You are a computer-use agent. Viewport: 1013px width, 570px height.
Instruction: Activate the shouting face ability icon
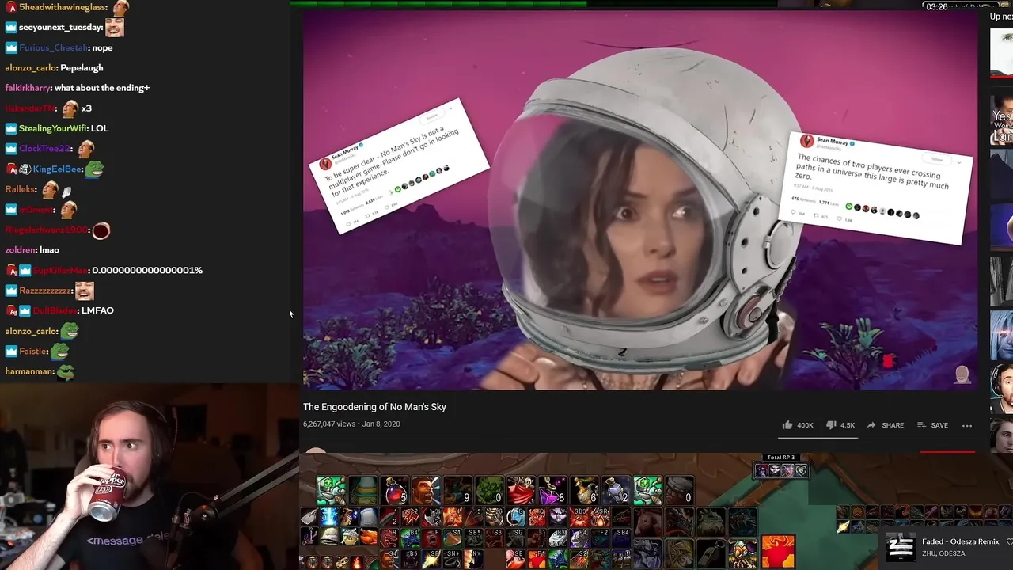click(x=427, y=490)
